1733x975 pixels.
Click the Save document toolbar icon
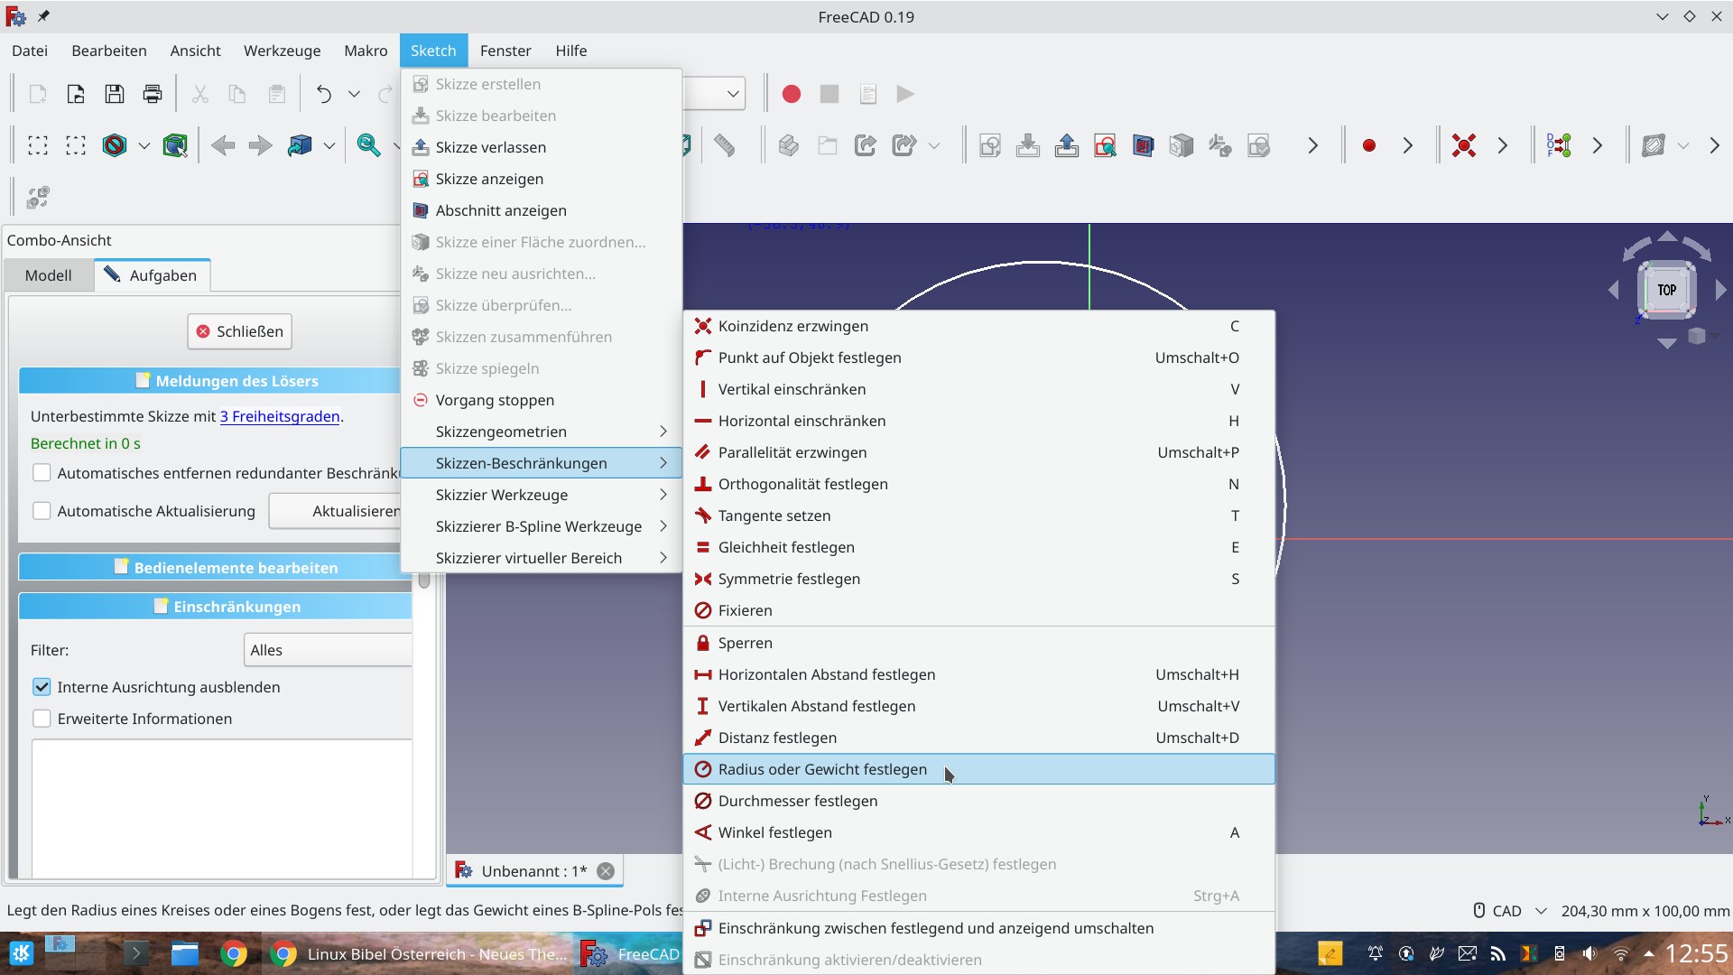115,94
